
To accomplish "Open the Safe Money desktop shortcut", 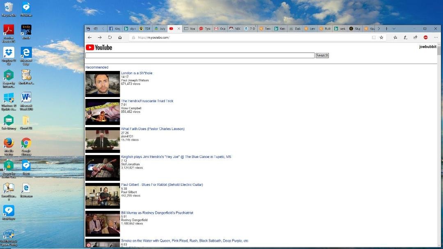I will point(9,122).
